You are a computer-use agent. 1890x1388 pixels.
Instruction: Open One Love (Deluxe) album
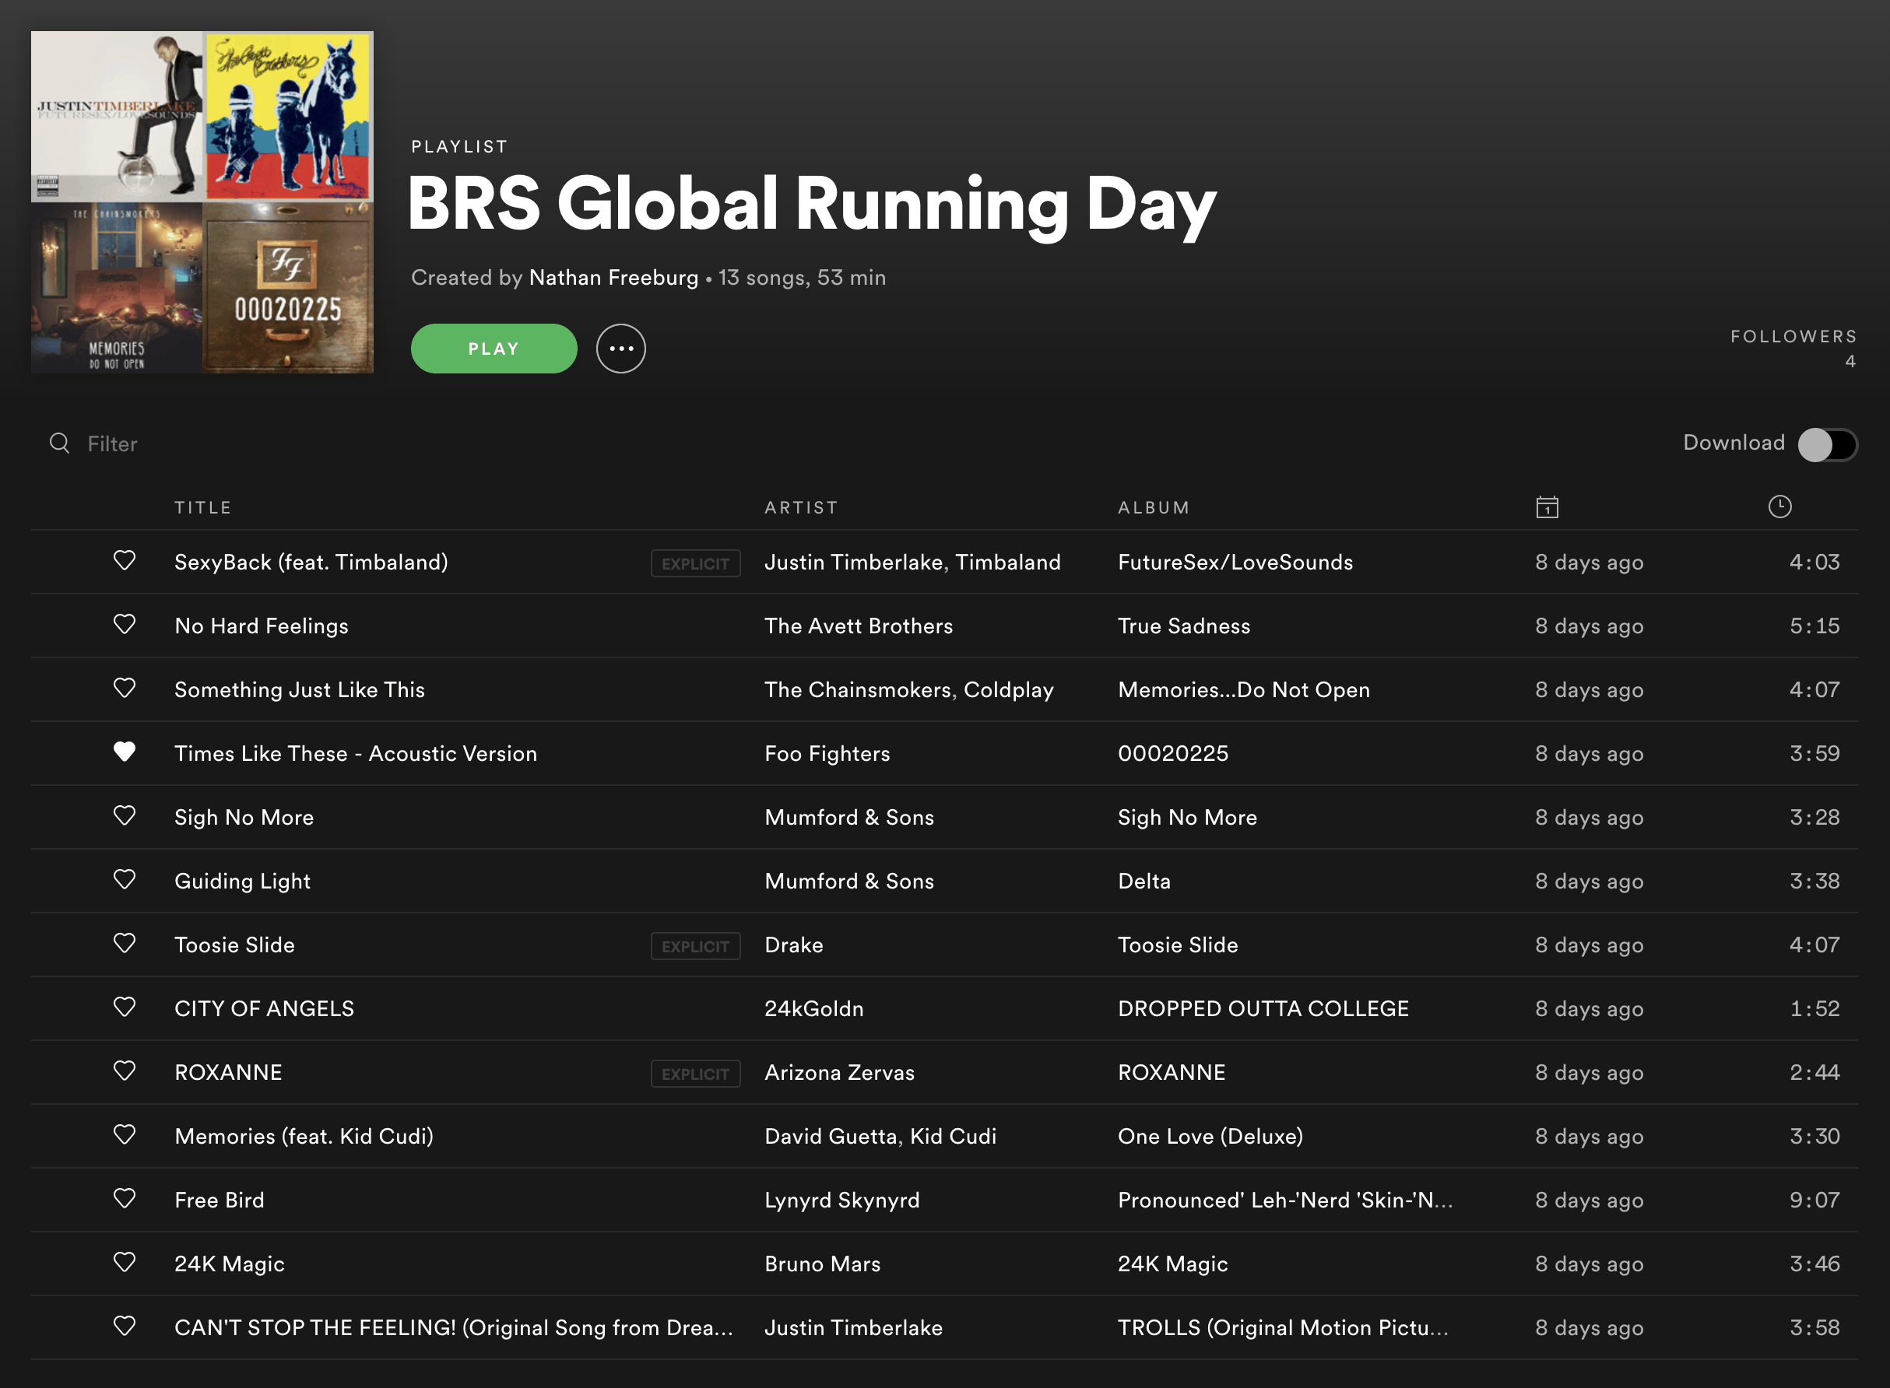click(1210, 1137)
